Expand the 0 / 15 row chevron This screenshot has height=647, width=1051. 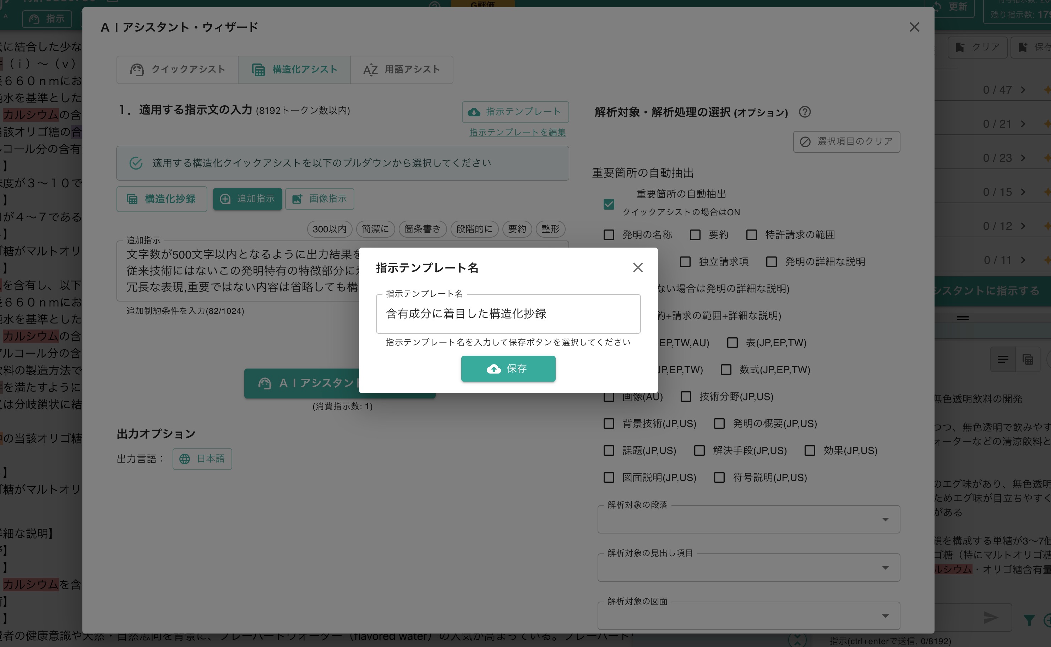click(x=1023, y=192)
